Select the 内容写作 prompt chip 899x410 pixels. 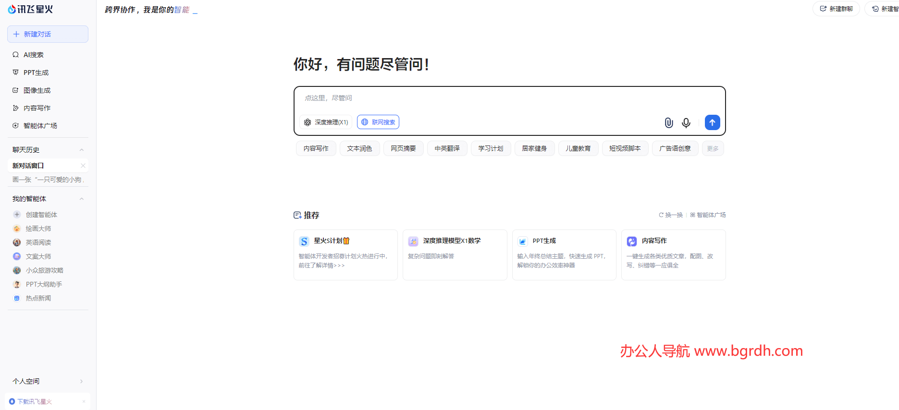(x=316, y=148)
